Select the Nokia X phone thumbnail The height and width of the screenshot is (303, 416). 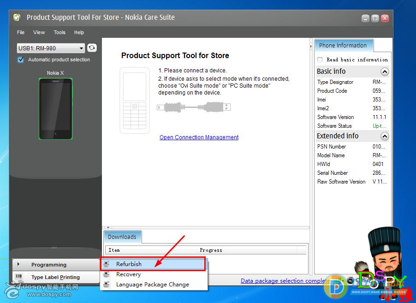coord(55,109)
